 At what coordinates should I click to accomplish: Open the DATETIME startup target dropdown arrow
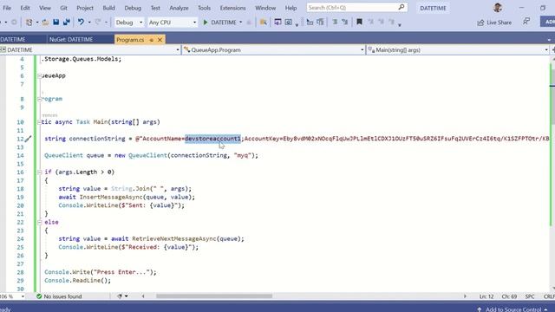241,23
